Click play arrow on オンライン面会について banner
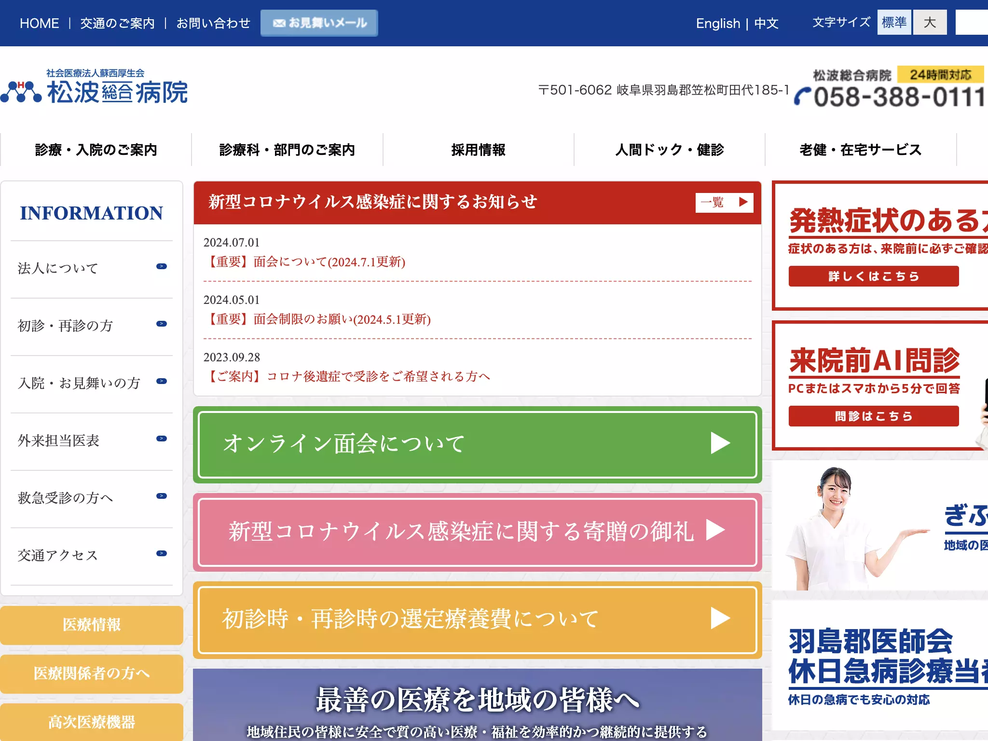The height and width of the screenshot is (741, 988). pyautogui.click(x=720, y=443)
